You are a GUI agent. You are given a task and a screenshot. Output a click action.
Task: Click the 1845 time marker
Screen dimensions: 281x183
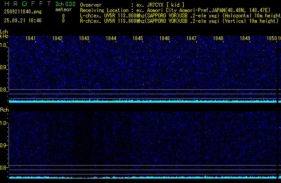click(x=138, y=39)
